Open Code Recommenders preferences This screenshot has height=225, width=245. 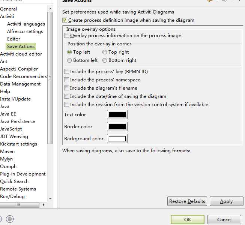[x=24, y=76]
